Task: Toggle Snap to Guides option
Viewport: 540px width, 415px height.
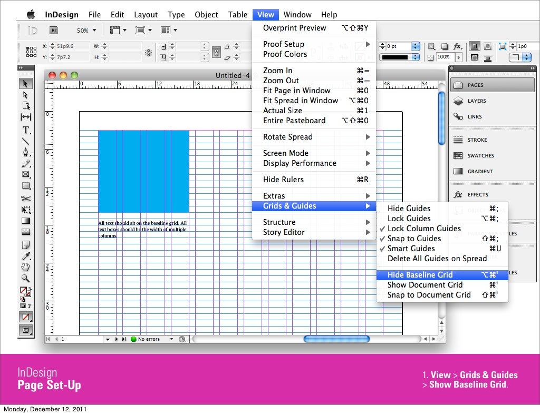Action: (x=442, y=238)
